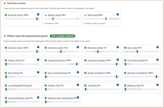The height and width of the screenshot is (108, 164).
Task: Click the 'Your key scores' heading
Action: coord(16,3)
